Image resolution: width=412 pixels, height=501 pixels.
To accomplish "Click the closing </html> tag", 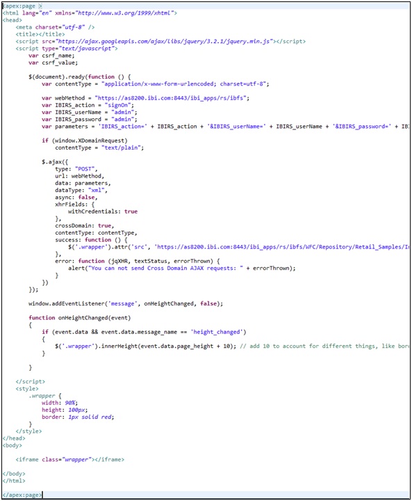I will tap(14, 481).
